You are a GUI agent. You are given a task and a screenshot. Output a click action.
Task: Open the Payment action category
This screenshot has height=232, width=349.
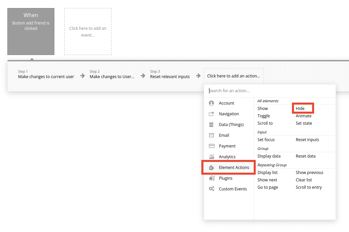[x=229, y=146]
